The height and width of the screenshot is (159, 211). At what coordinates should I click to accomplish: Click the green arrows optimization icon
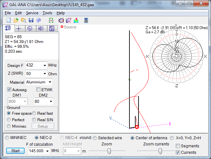pyautogui.click(x=51, y=20)
